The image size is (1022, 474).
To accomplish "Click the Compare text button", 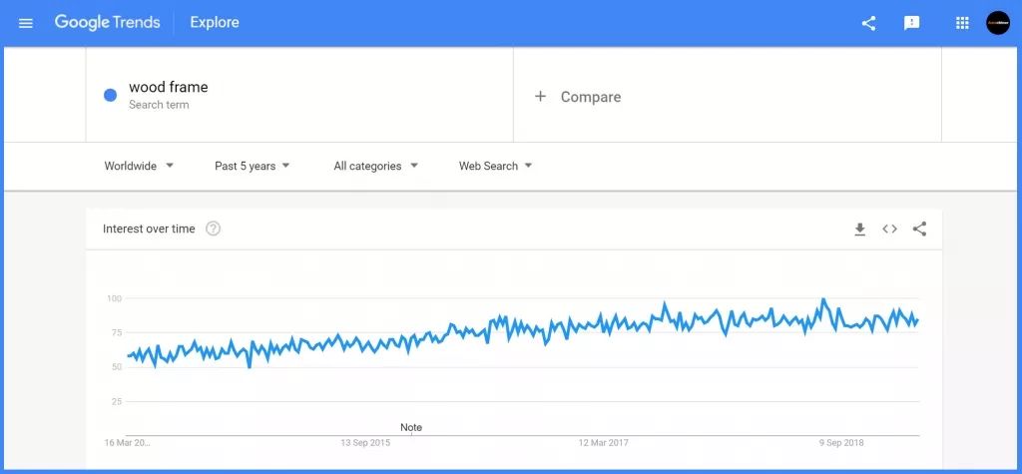I will [x=591, y=97].
